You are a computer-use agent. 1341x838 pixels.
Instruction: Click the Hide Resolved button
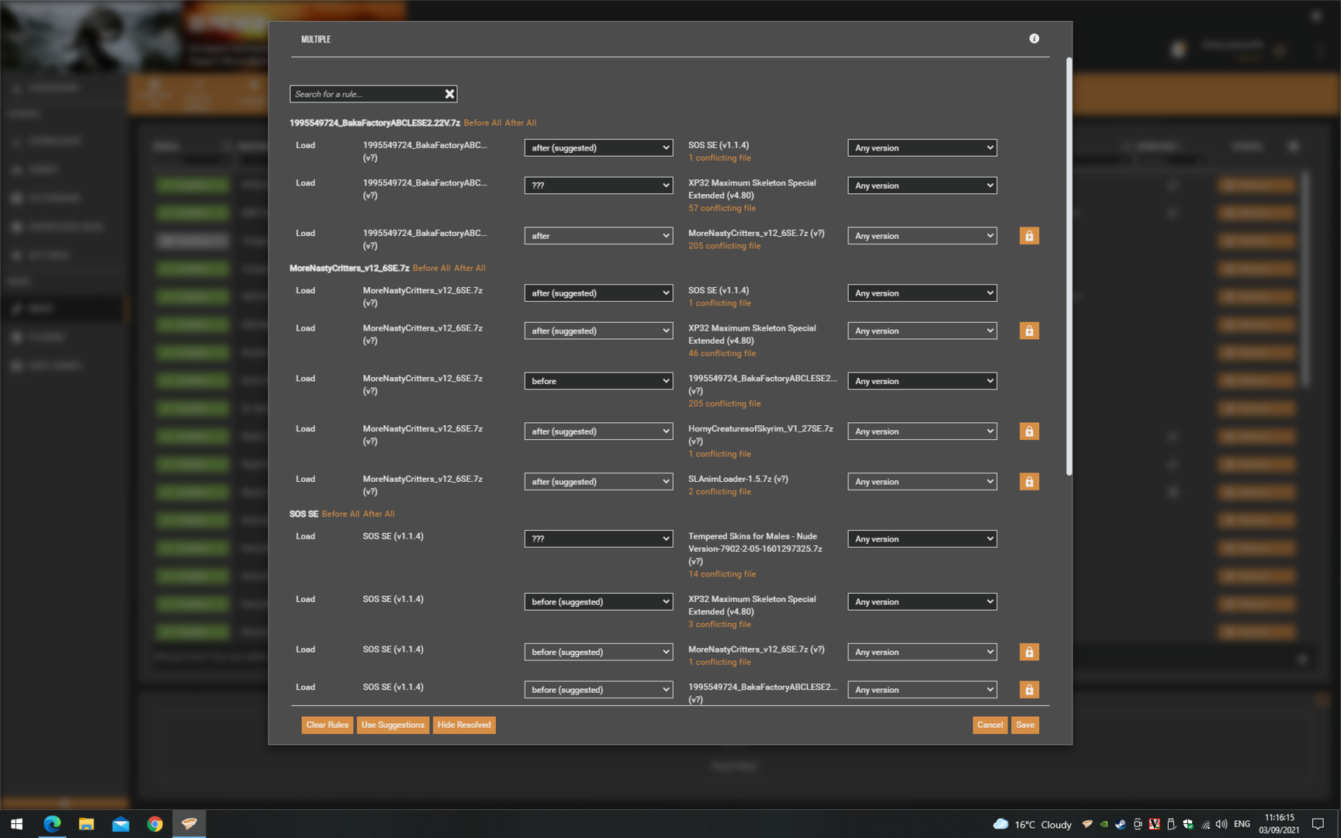point(464,725)
